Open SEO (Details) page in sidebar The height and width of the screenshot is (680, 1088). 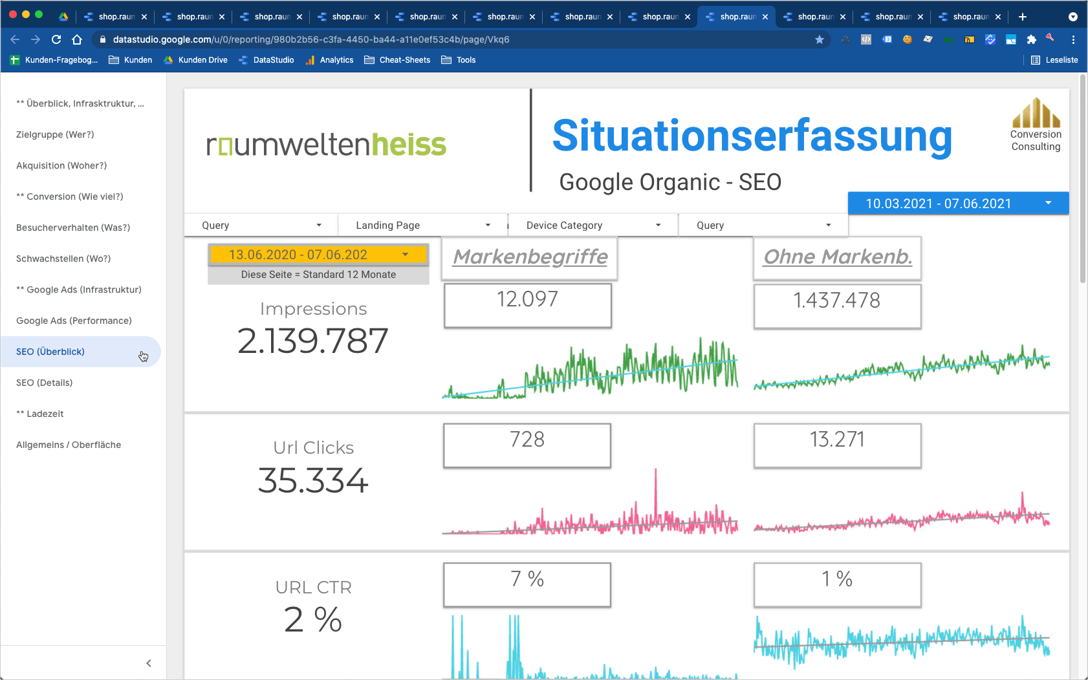pyautogui.click(x=45, y=383)
